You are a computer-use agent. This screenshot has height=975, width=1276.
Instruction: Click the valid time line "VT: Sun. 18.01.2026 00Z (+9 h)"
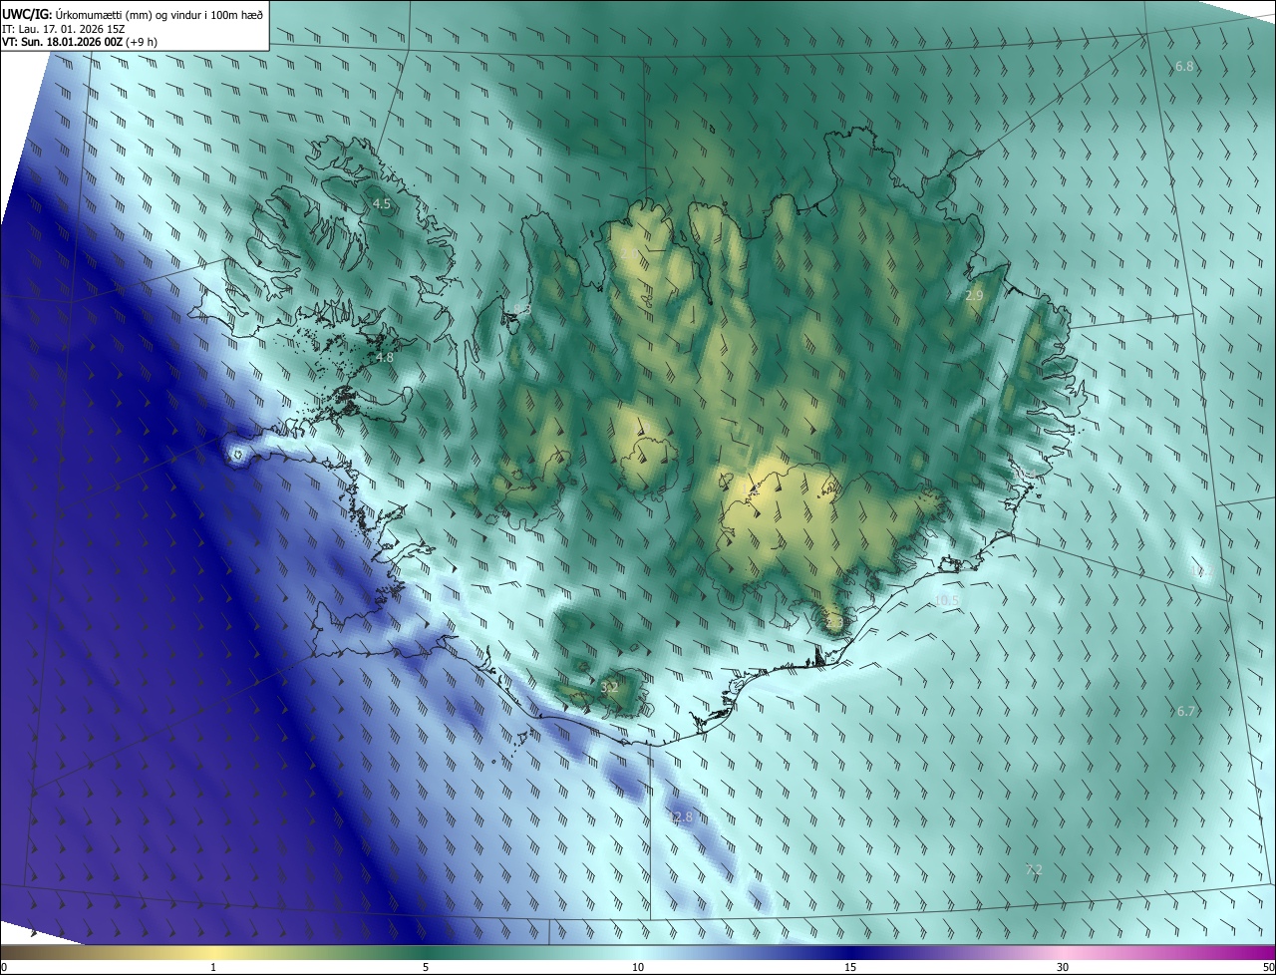click(x=80, y=42)
